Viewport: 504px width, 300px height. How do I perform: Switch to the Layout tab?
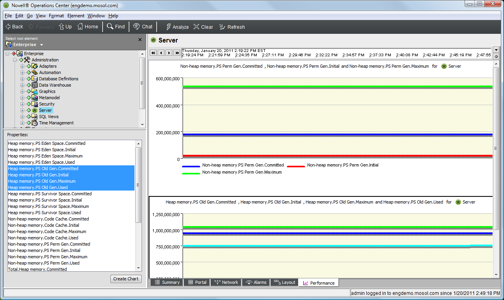click(284, 283)
